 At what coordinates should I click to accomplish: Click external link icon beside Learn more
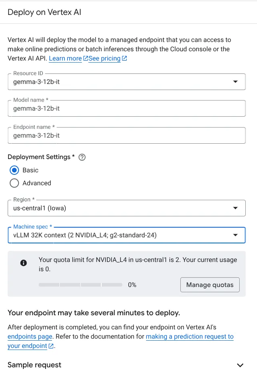click(86, 59)
